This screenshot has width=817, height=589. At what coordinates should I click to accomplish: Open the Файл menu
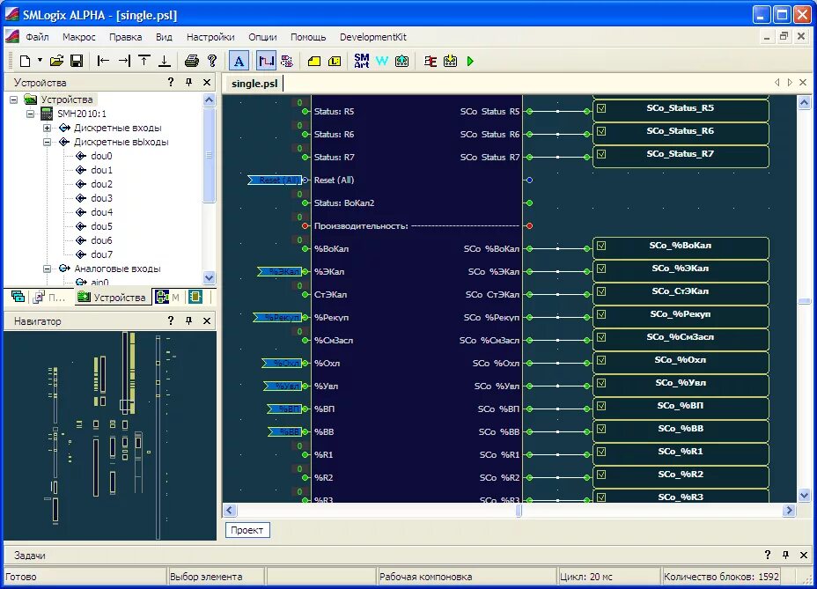coord(37,37)
